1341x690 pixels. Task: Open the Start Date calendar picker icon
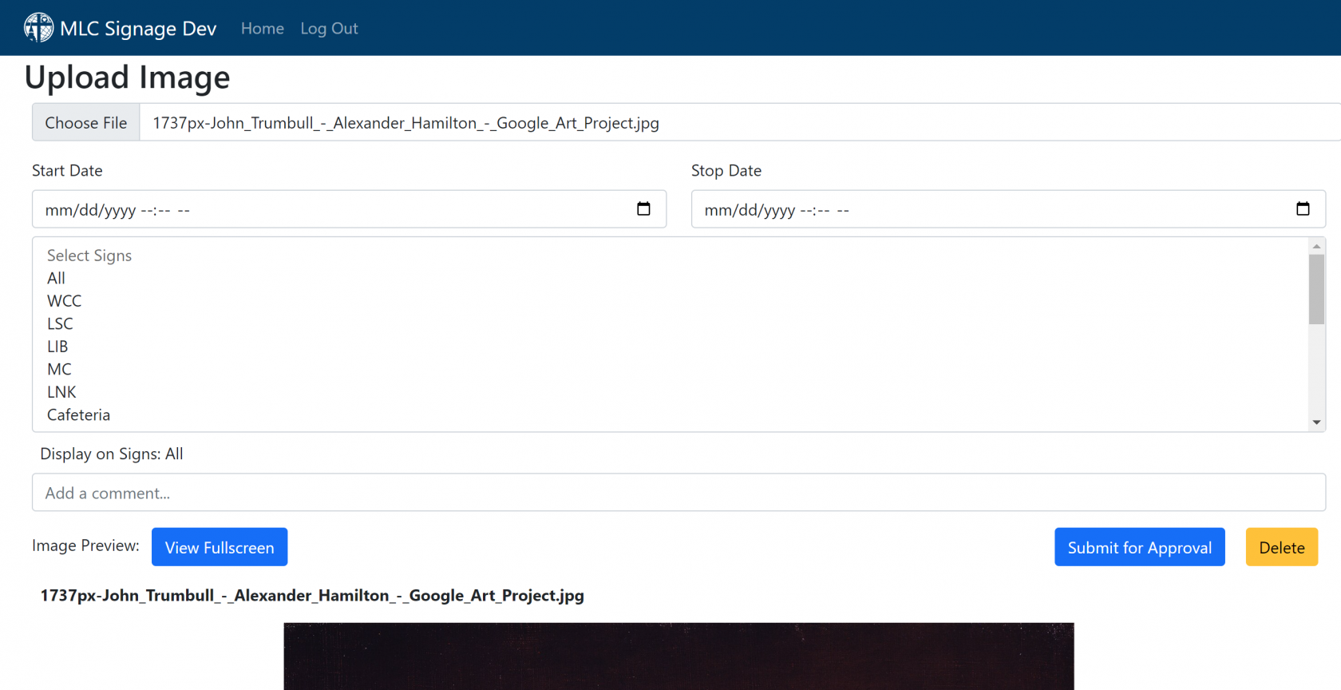point(643,209)
